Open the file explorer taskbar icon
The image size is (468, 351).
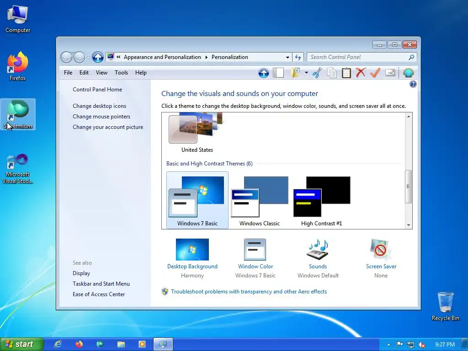pos(121,344)
